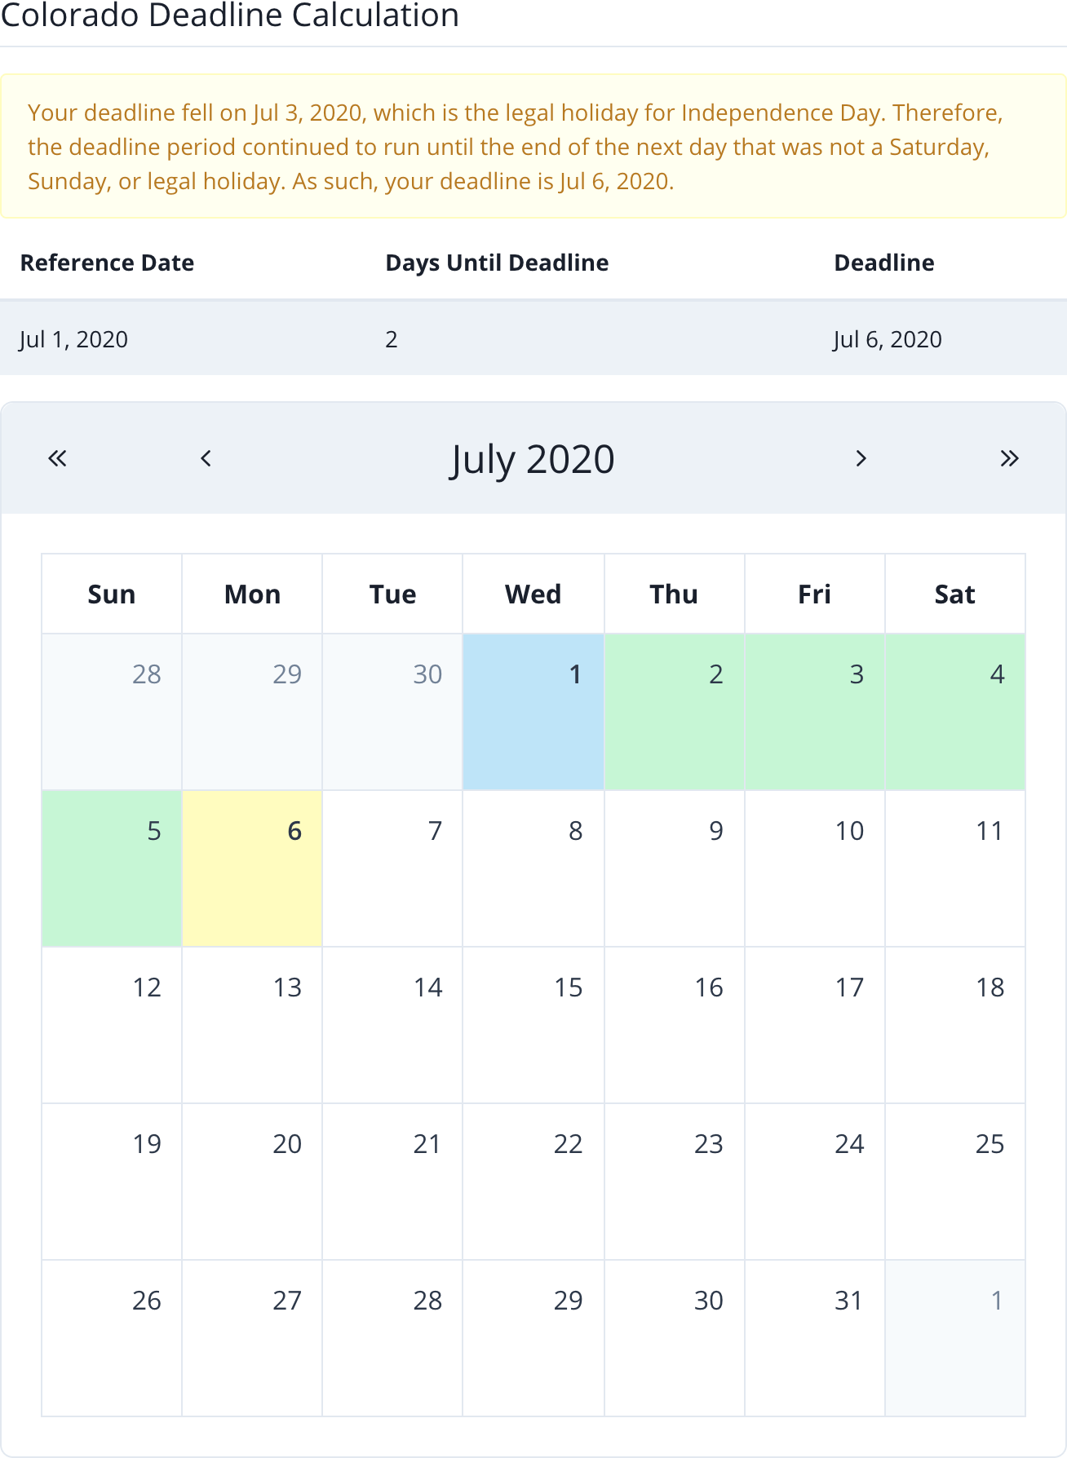Click the Sun weekday column header
The width and height of the screenshot is (1067, 1458).
[111, 594]
